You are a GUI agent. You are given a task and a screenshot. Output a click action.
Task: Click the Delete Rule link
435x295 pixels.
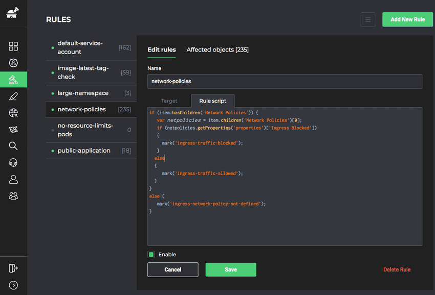397,269
